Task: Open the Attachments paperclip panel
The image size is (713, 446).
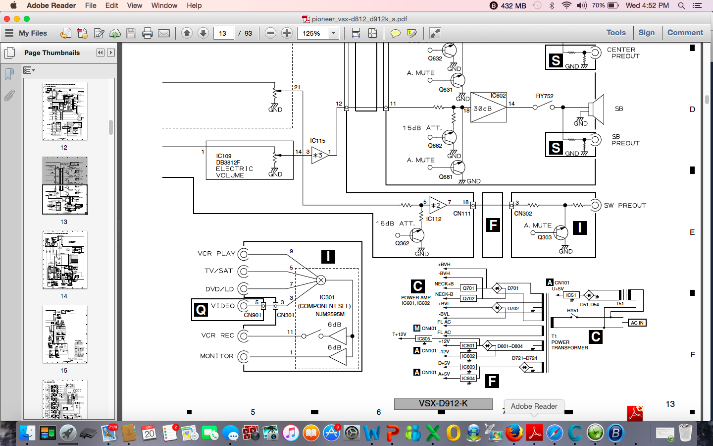Action: 9,95
